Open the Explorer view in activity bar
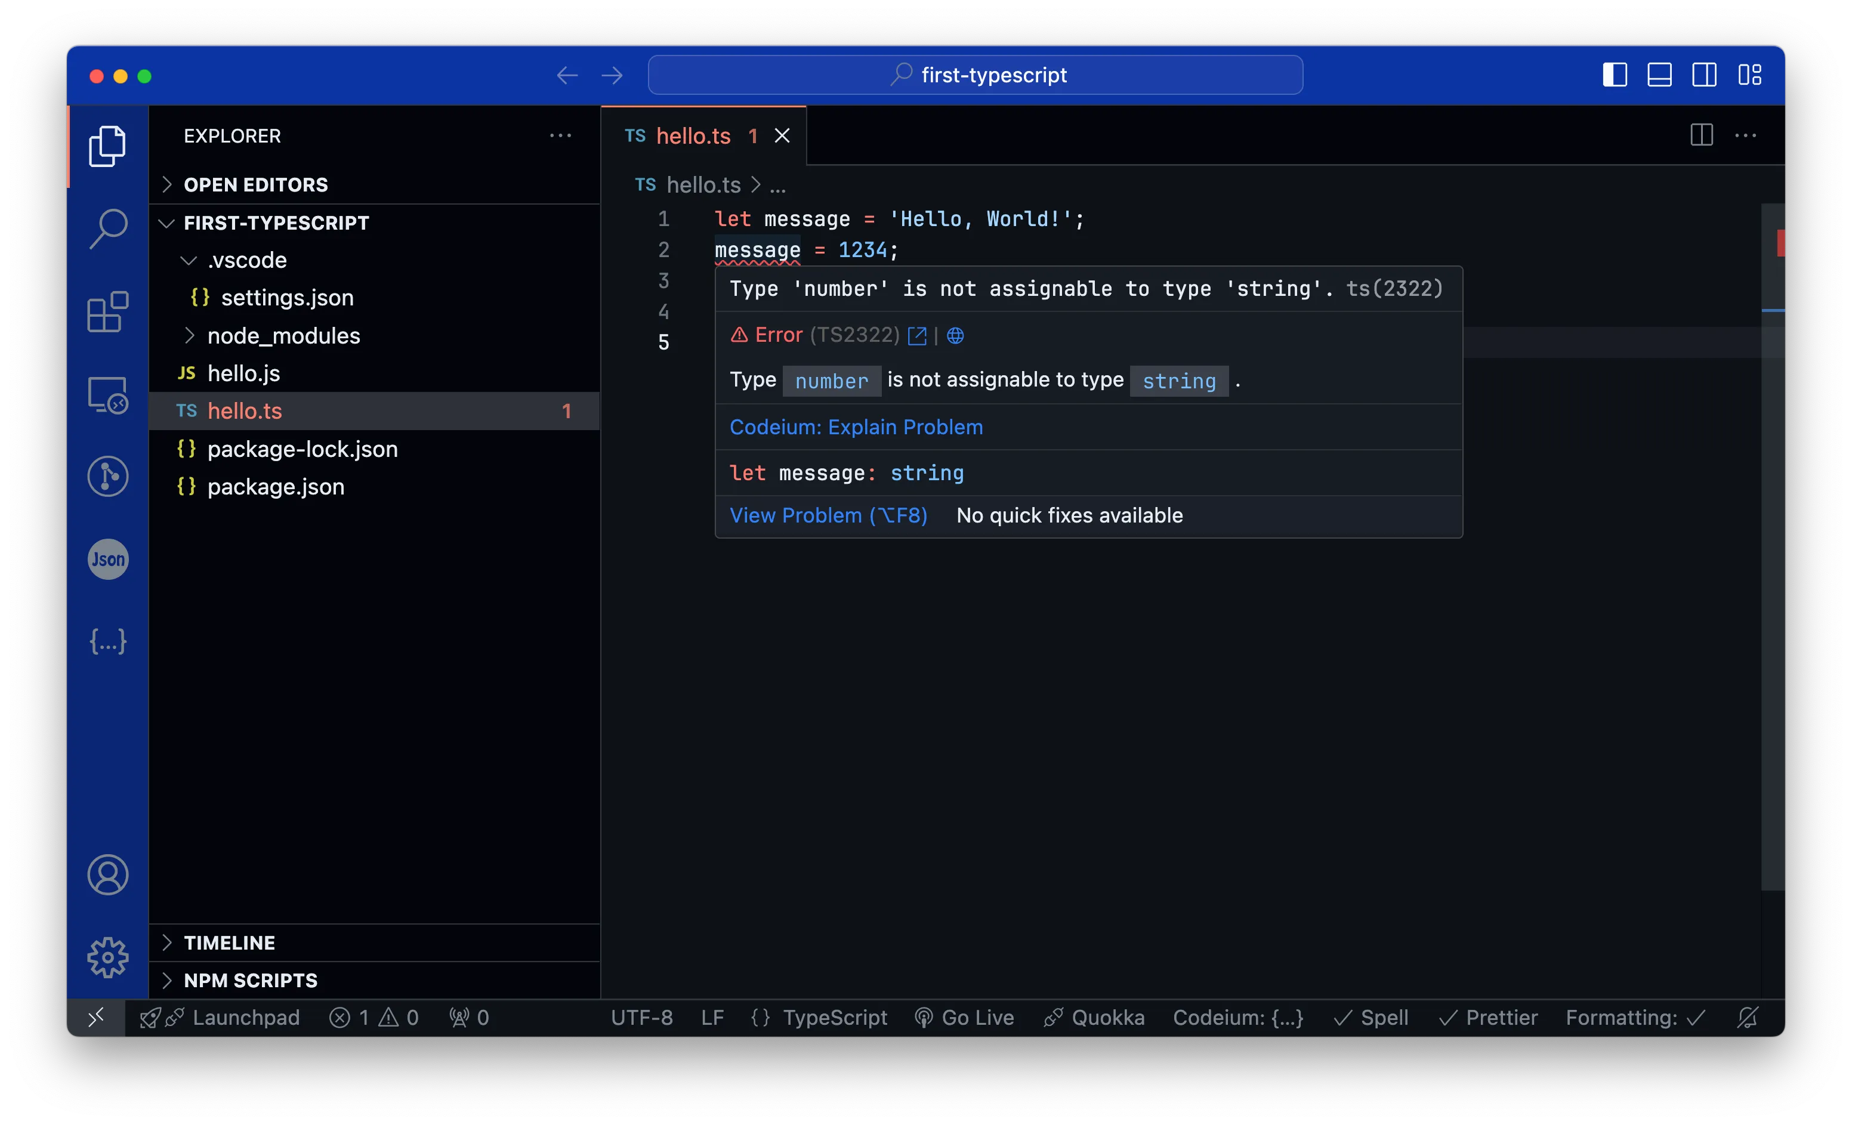Viewport: 1852px width, 1125px height. point(108,146)
